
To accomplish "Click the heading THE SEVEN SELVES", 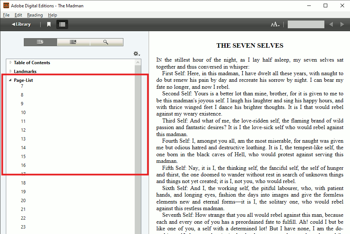I will point(250,45).
